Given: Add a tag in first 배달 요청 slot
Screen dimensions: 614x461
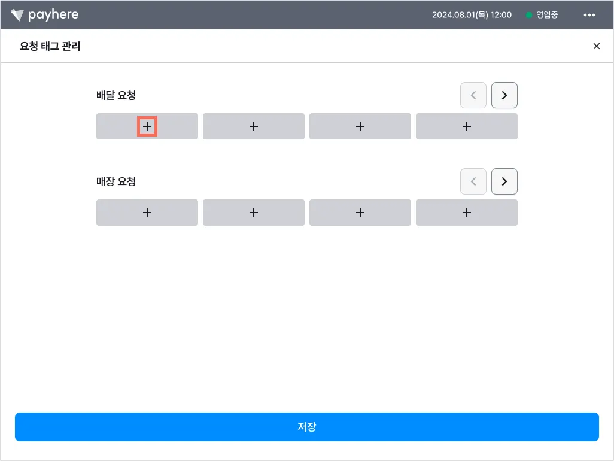Looking at the screenshot, I should click(x=147, y=126).
